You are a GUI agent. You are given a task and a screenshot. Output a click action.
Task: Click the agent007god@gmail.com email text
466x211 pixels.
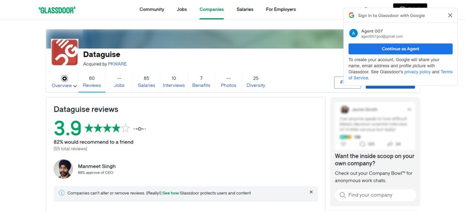click(x=382, y=36)
